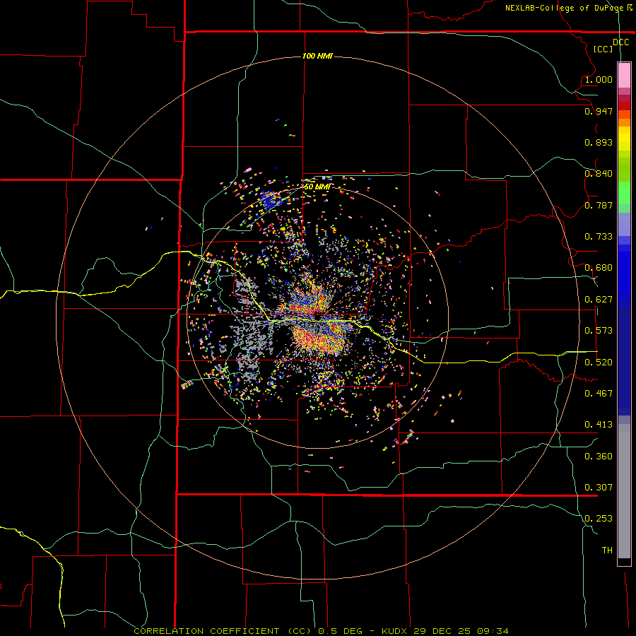The height and width of the screenshot is (636, 636).
Task: Select the 0.253 legend value
Action: [x=599, y=519]
